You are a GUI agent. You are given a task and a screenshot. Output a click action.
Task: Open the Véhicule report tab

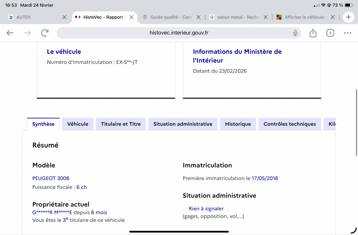(x=78, y=124)
